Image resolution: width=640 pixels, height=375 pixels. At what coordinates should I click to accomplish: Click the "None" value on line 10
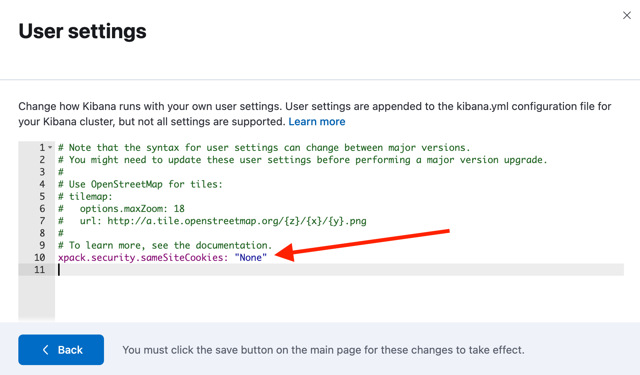251,257
